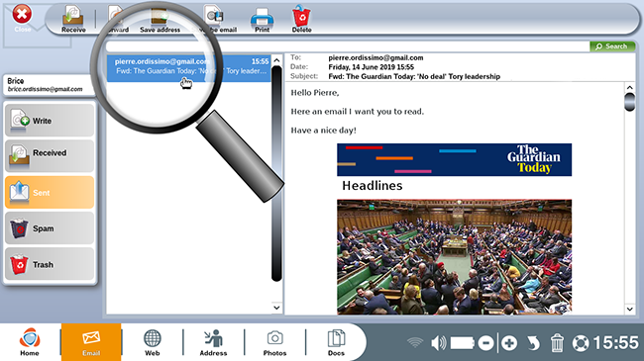Open the Web app from bottom bar

[152, 342]
